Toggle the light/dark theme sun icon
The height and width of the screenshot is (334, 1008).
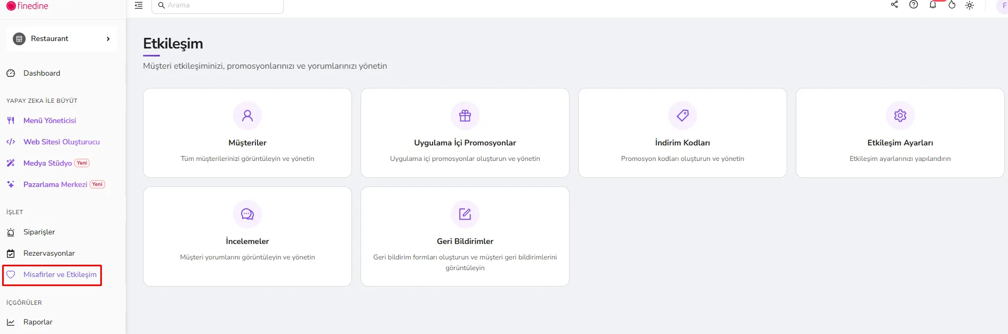coord(970,5)
